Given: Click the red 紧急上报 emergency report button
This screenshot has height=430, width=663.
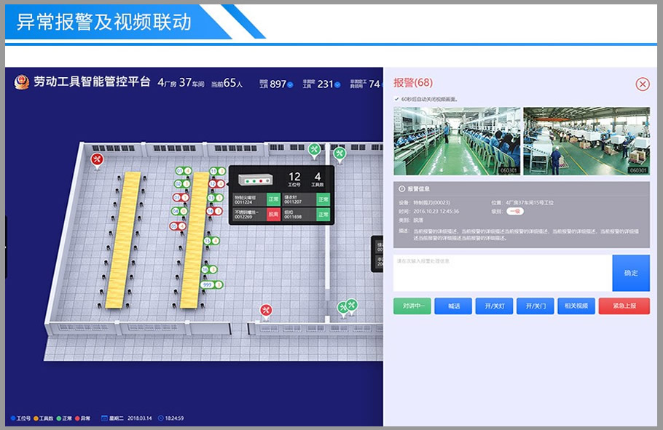Looking at the screenshot, I should (624, 306).
